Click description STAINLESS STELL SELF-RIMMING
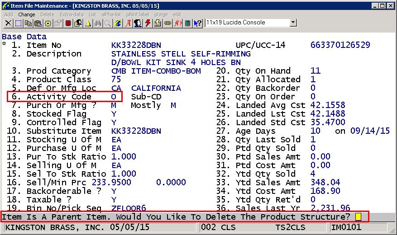Screen dimensions: 397x235 click(181, 54)
